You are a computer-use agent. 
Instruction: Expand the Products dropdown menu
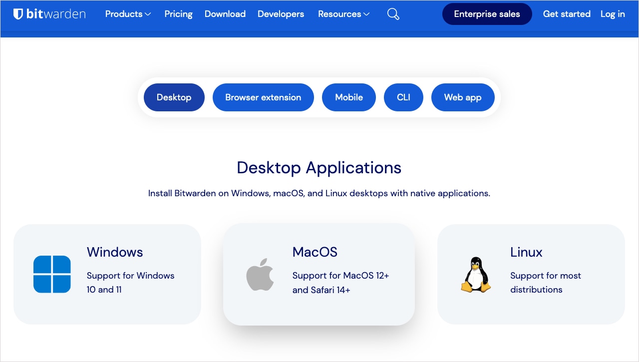(x=128, y=14)
